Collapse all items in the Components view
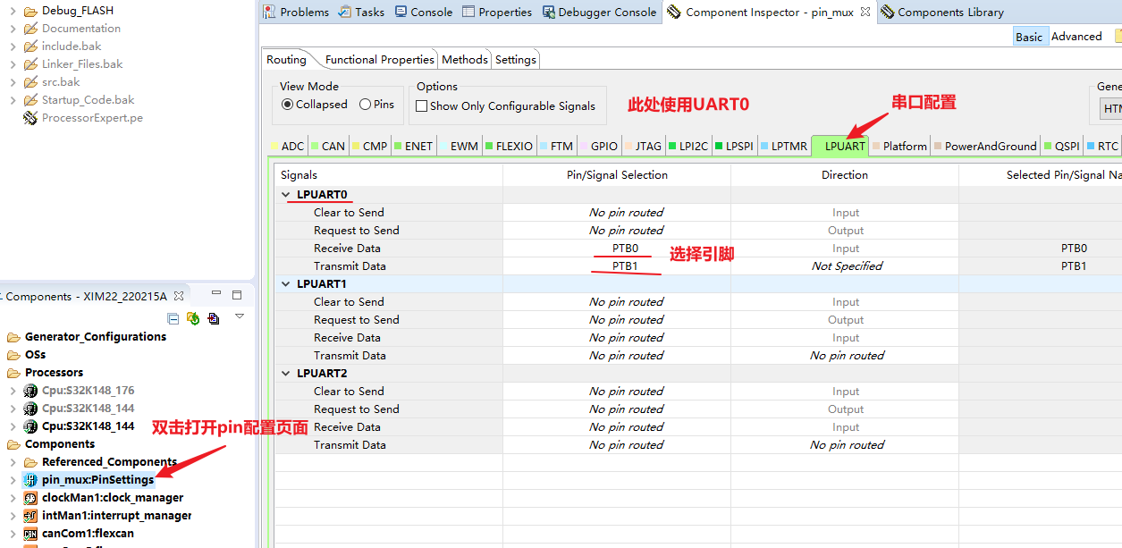 click(173, 317)
